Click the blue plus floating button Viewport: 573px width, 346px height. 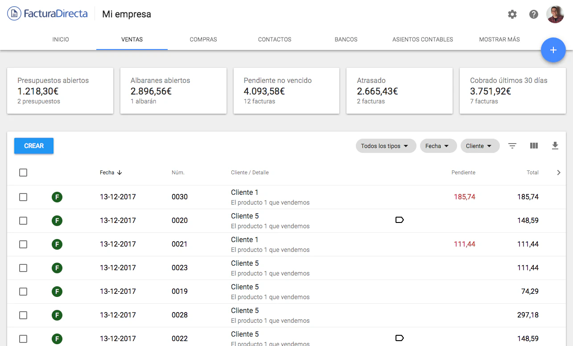553,50
